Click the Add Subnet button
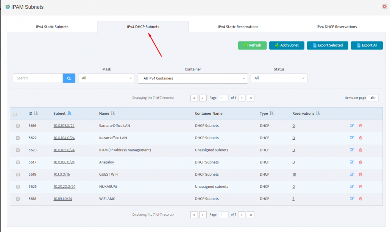This screenshot has width=390, height=232. pos(287,45)
